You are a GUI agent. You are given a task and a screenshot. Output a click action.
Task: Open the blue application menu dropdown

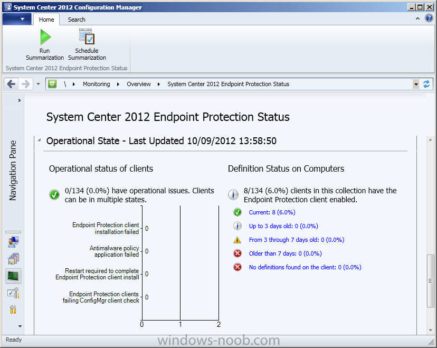point(17,19)
